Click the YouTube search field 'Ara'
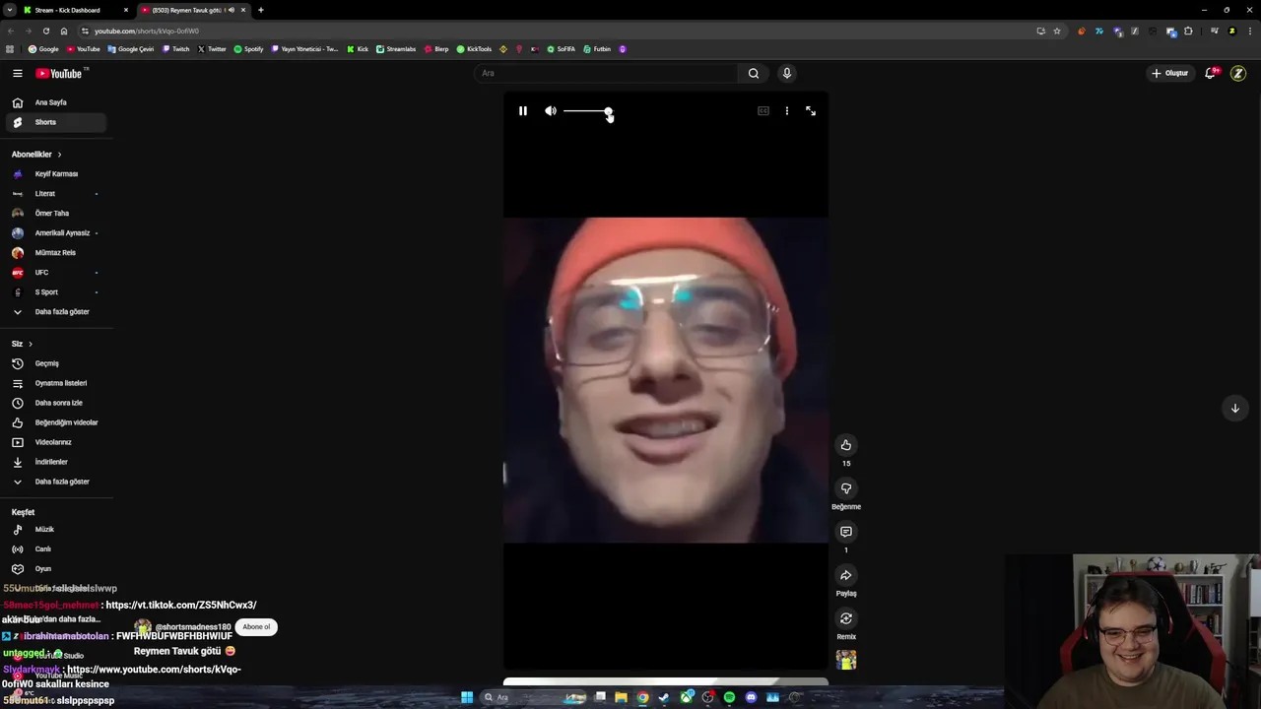The width and height of the screenshot is (1261, 709). tap(606, 73)
